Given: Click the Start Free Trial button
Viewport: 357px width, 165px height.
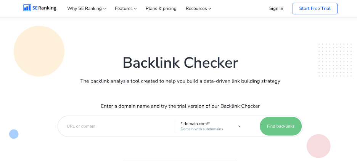Looking at the screenshot, I should [315, 8].
